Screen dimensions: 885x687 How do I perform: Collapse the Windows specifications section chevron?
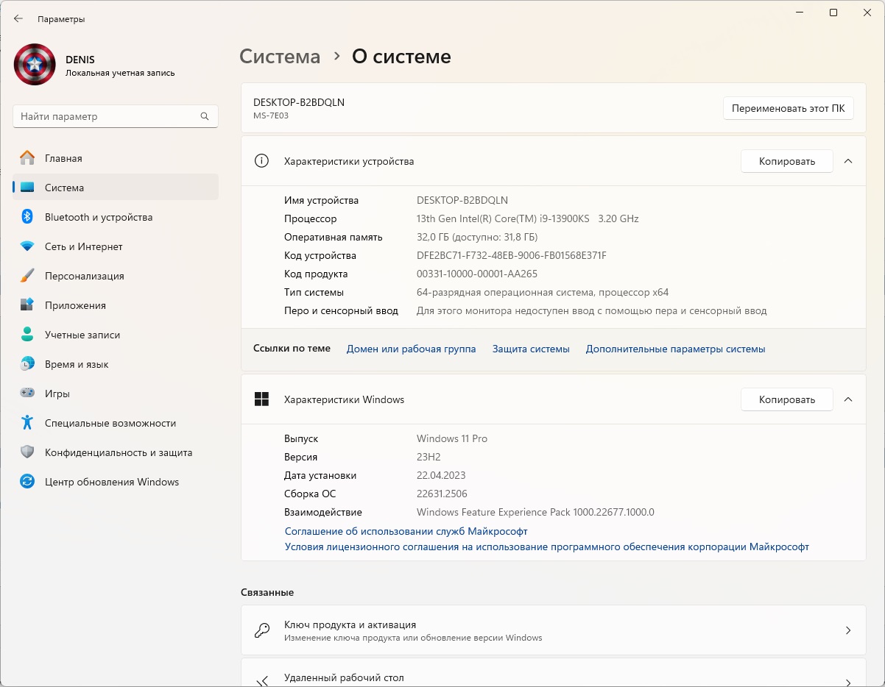[x=848, y=399]
